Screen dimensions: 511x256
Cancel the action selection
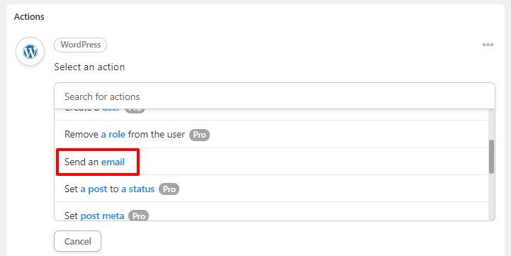pos(77,241)
